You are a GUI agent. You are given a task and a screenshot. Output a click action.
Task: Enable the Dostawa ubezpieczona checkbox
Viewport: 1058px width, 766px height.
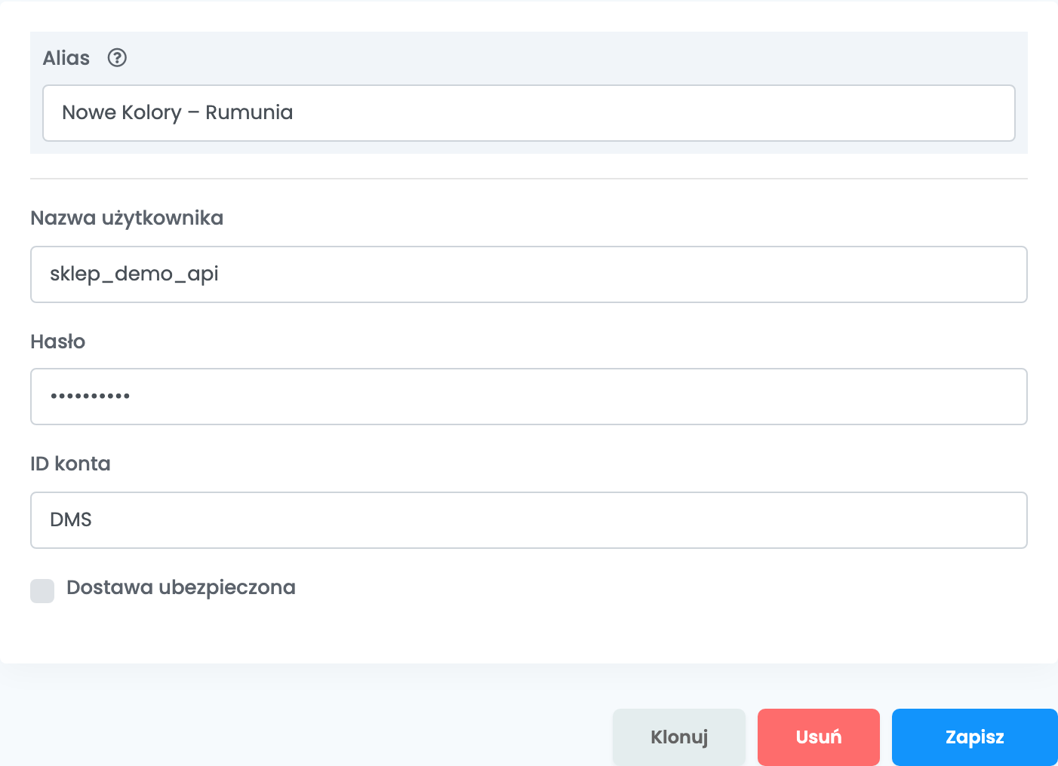pos(42,591)
